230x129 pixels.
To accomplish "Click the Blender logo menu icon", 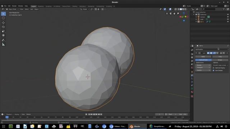I will tap(2, 6).
